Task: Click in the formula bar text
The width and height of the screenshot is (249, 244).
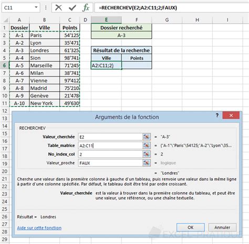Action: point(138,8)
